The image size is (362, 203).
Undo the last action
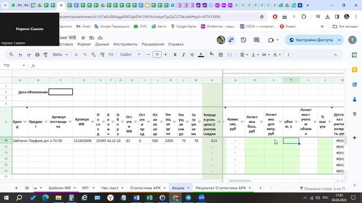click(20, 55)
